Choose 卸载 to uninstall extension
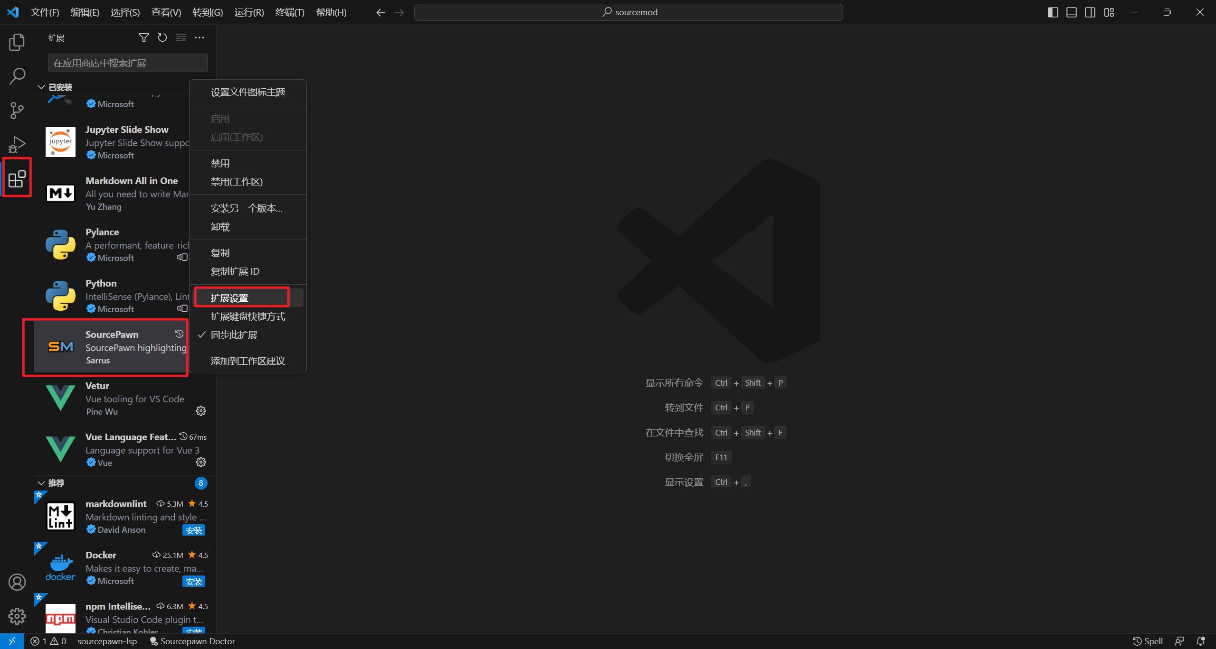The height and width of the screenshot is (649, 1216). (x=248, y=227)
